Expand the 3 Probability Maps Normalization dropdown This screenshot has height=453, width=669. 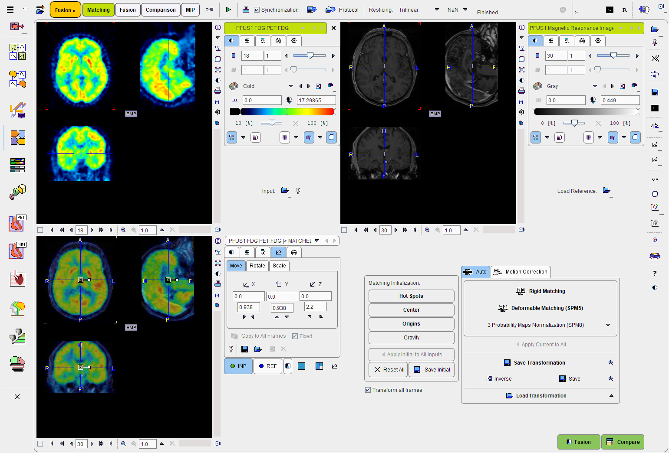click(608, 325)
